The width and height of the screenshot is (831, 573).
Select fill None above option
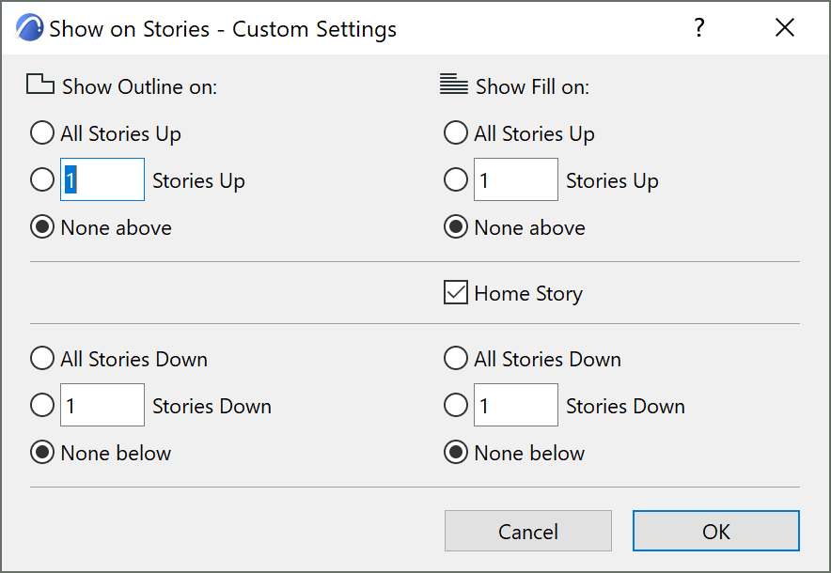[456, 227]
